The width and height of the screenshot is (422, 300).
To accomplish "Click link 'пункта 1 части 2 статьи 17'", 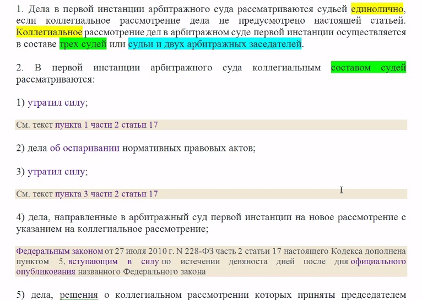I will (106, 125).
